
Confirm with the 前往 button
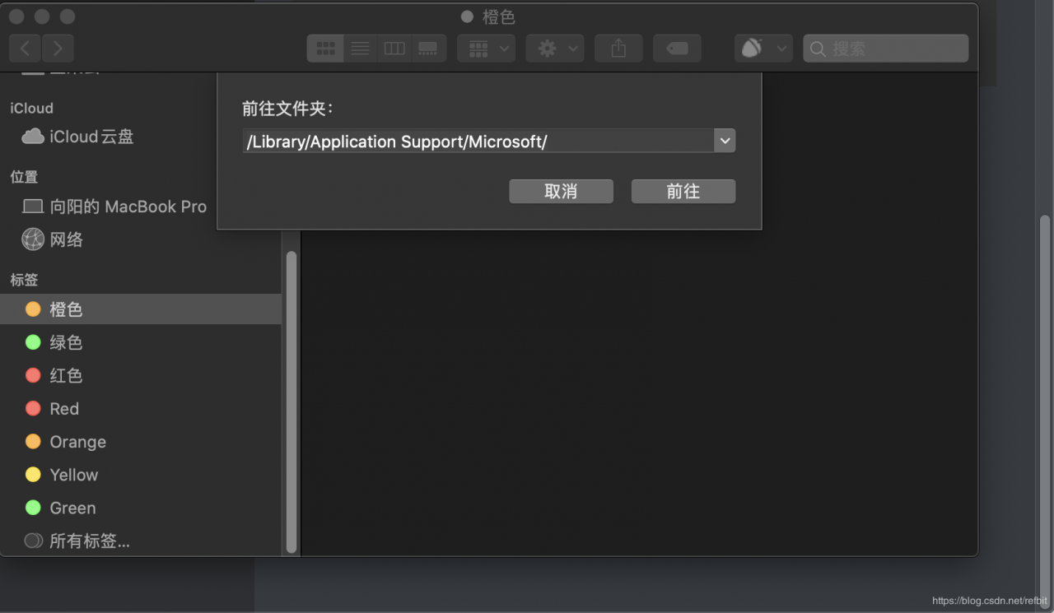pos(683,192)
